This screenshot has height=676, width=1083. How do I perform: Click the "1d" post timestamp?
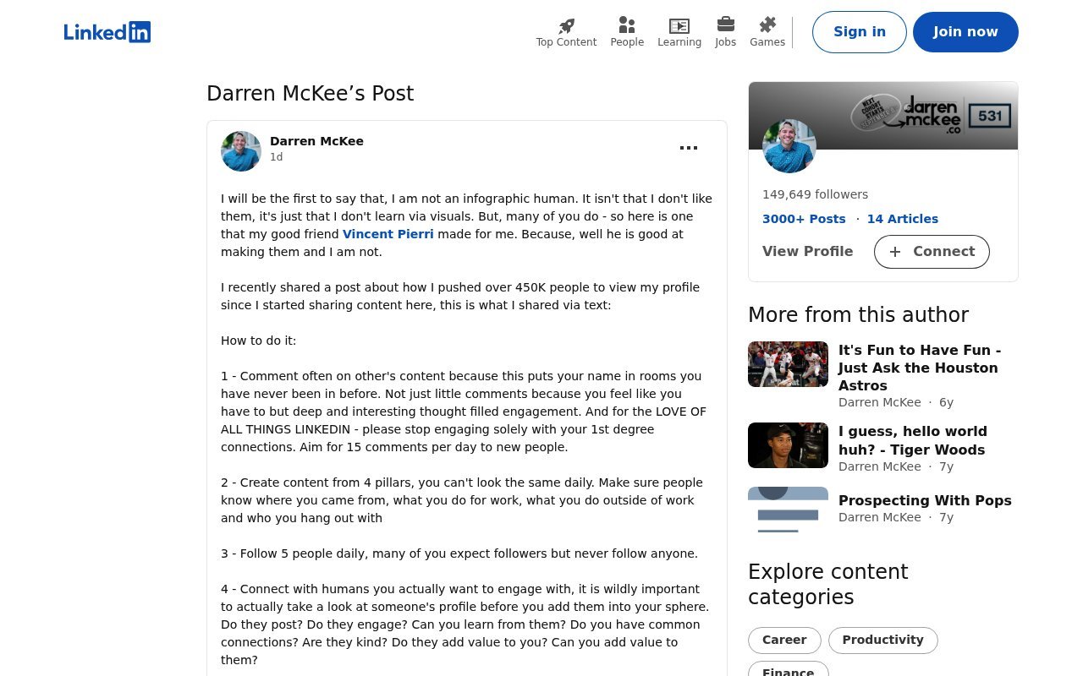(x=277, y=157)
